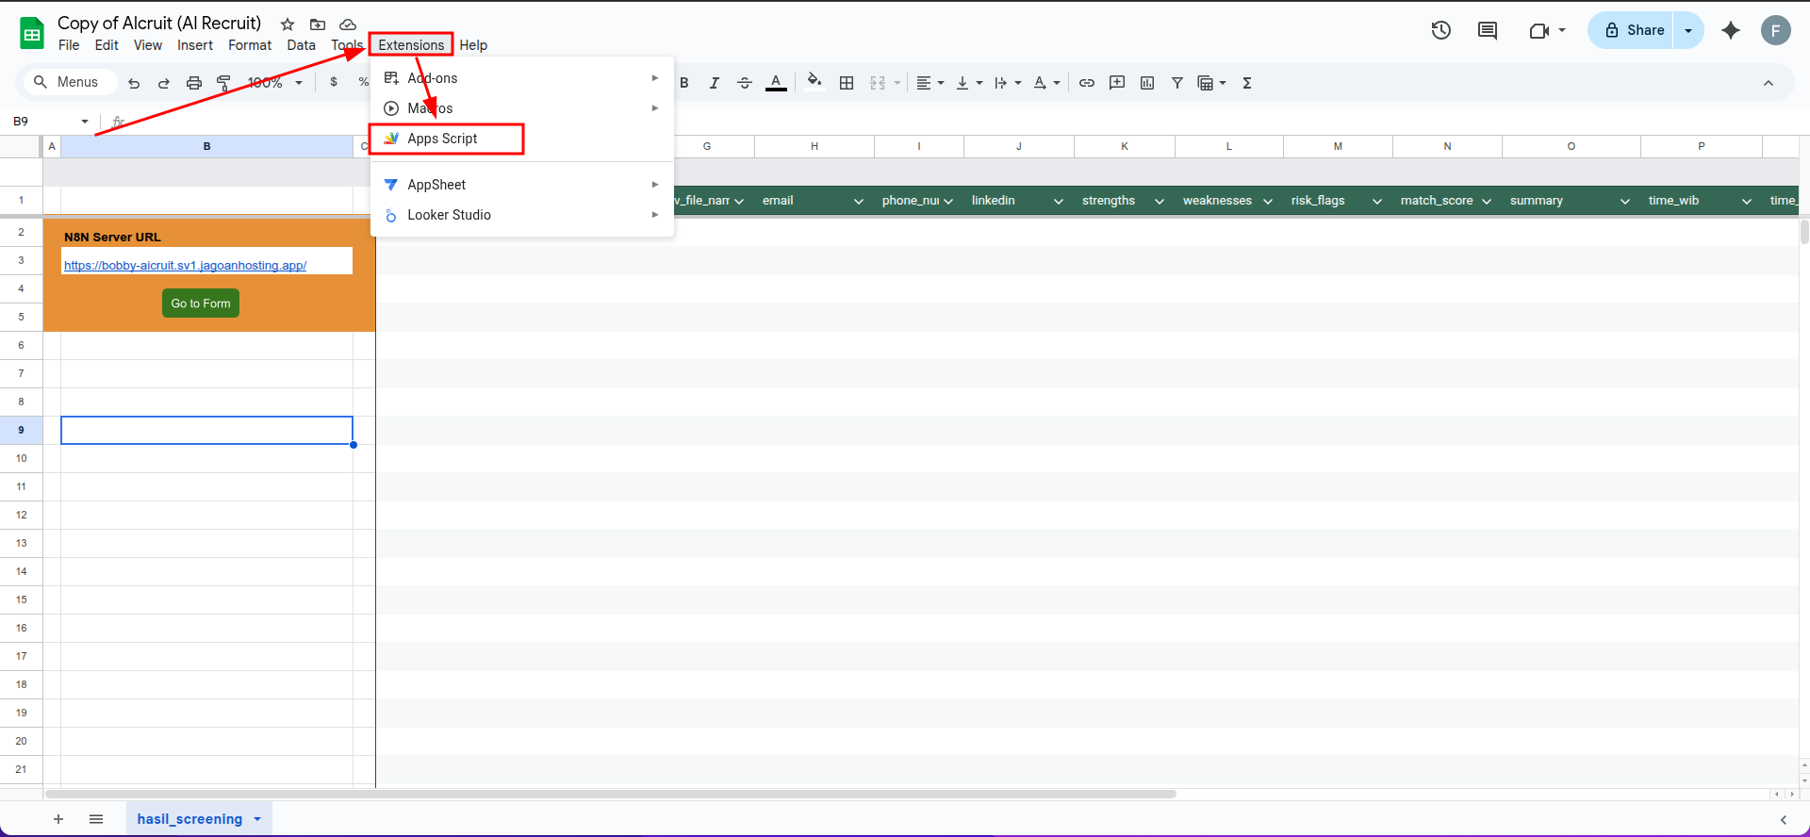Toggle strikethrough formatting
The height and width of the screenshot is (837, 1810).
click(745, 83)
